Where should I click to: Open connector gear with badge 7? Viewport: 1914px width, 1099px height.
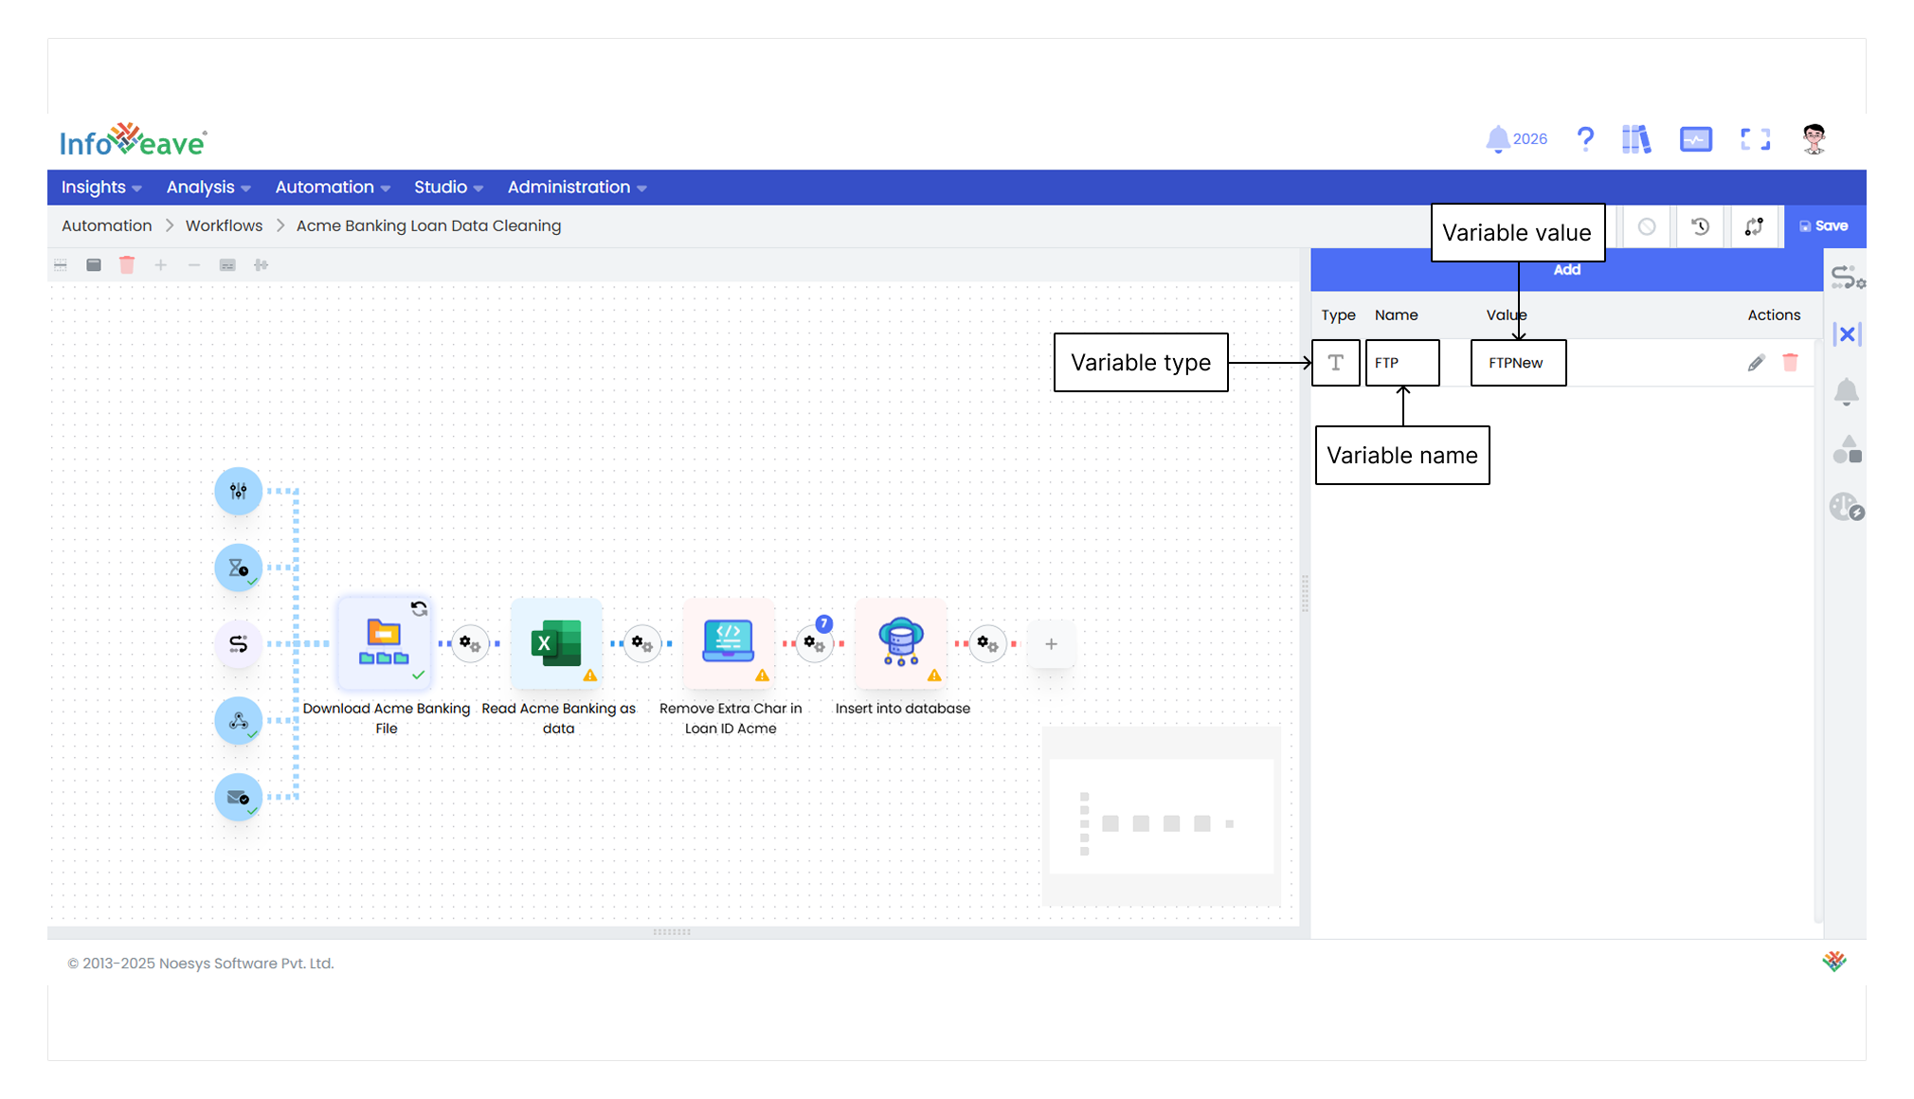[x=815, y=644]
